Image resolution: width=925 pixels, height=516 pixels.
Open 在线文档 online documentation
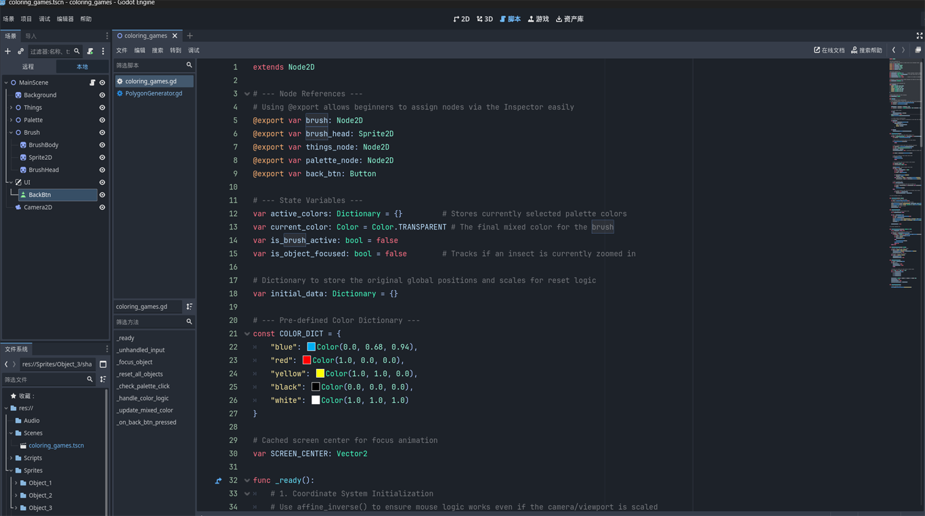pyautogui.click(x=829, y=50)
